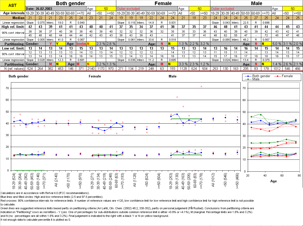Select the N cell showing 546
Screen dimensions: 303x226
287,69
